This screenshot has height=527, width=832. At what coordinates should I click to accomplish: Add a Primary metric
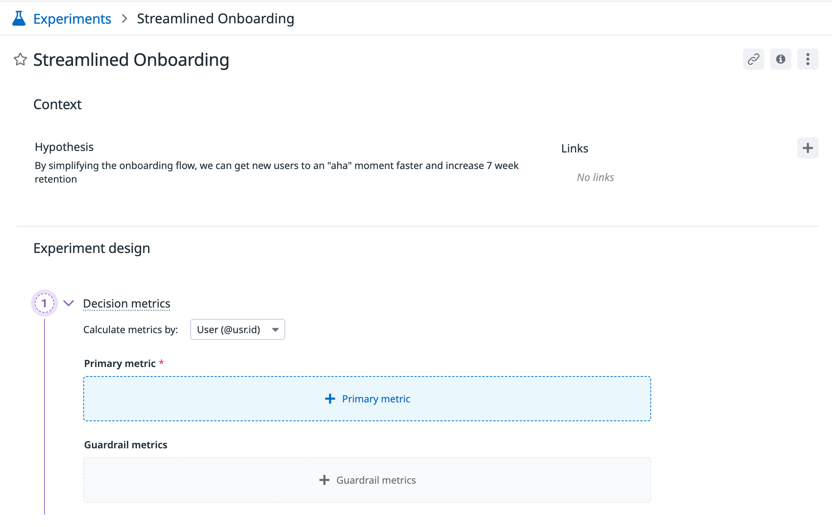[x=376, y=399]
